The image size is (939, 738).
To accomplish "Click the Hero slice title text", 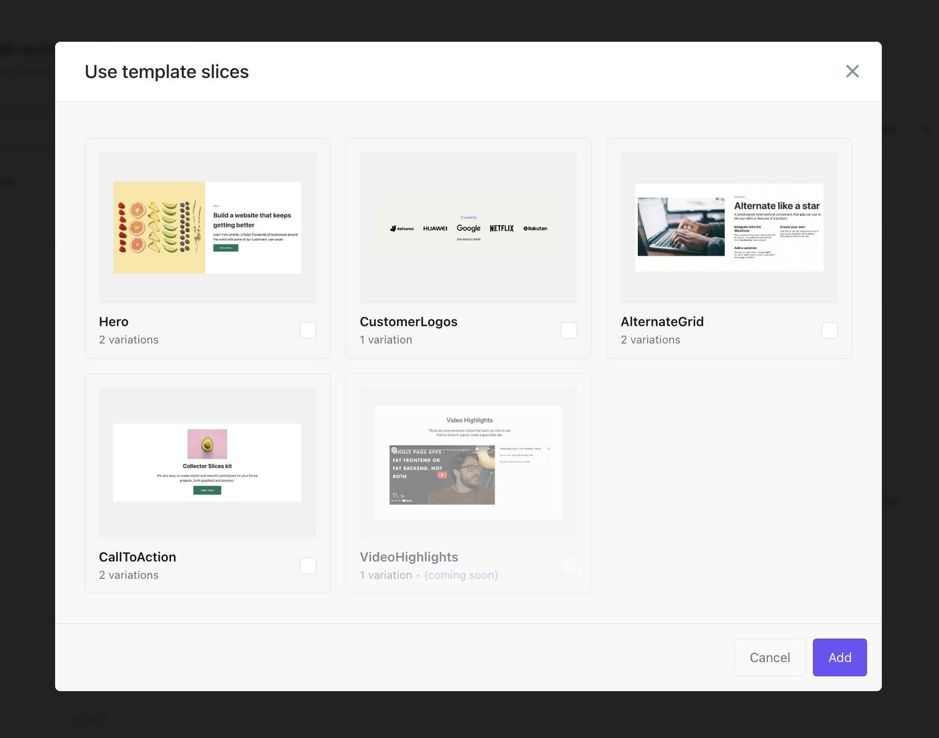I will coord(114,322).
